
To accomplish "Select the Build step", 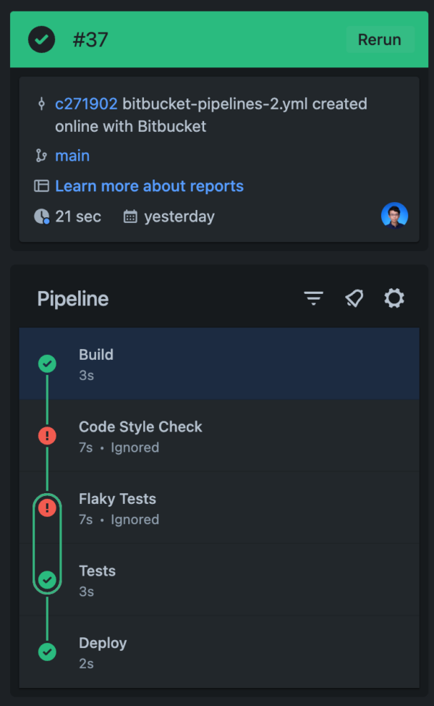I will coord(219,363).
